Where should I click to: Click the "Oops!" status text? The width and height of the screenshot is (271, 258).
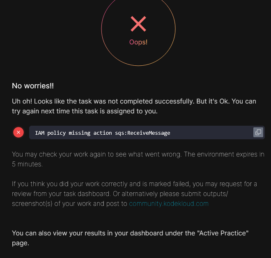(138, 42)
